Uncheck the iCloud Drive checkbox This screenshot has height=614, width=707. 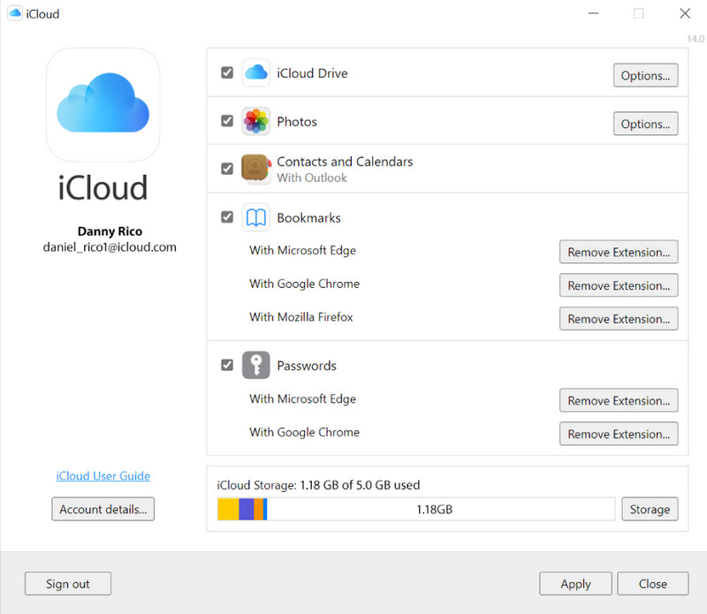[227, 72]
